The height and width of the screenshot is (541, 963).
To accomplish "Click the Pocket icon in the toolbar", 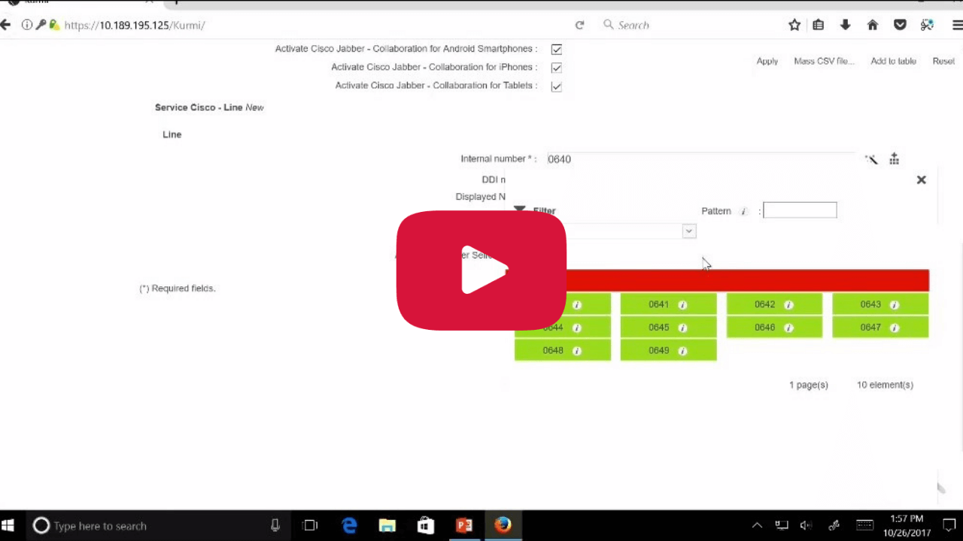I will pos(900,25).
